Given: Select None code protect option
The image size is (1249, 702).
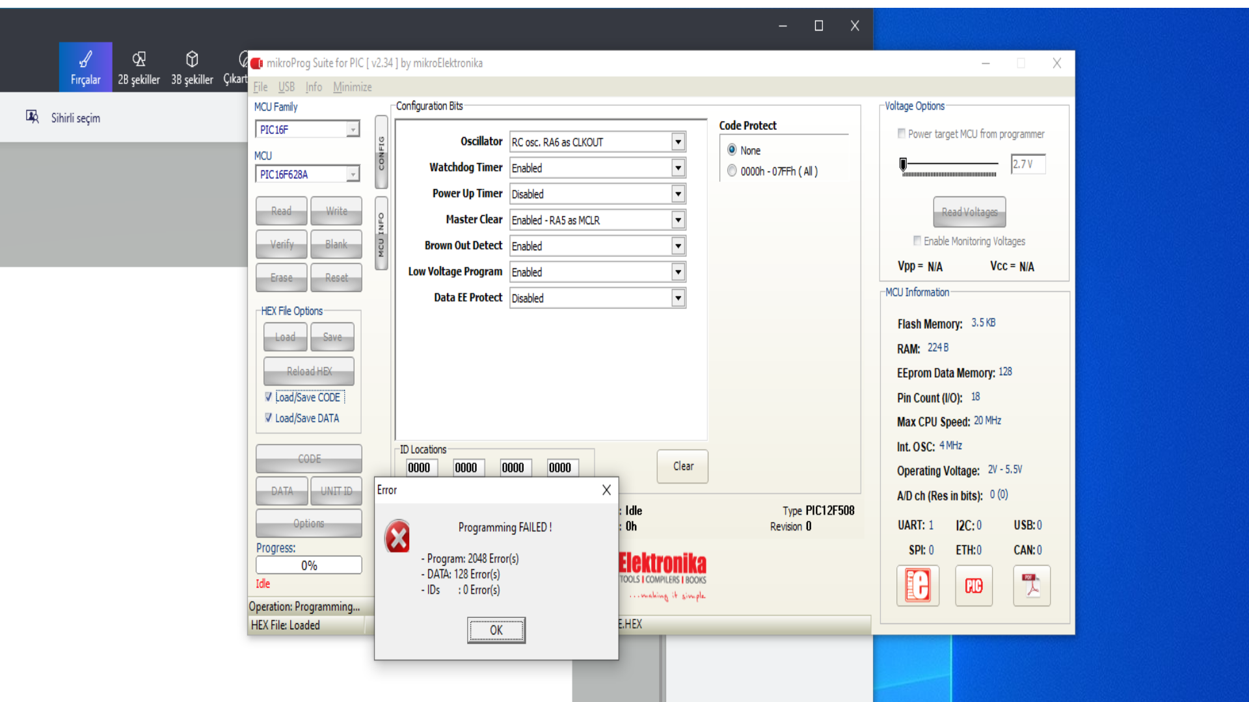Looking at the screenshot, I should point(732,150).
